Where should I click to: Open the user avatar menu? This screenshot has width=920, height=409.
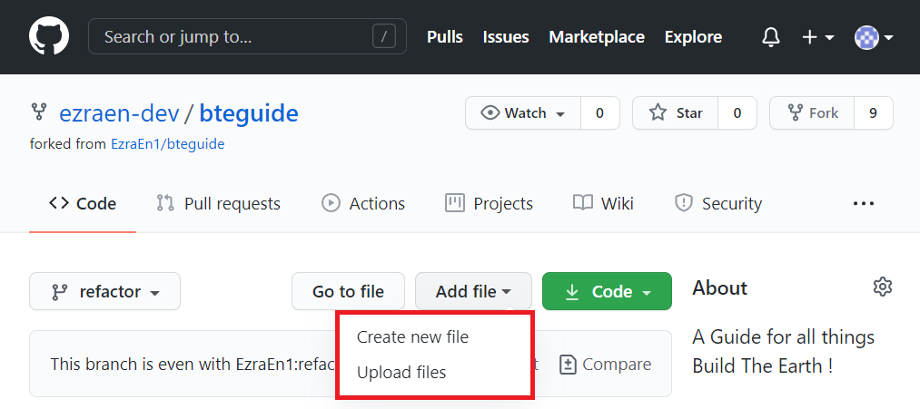point(874,37)
